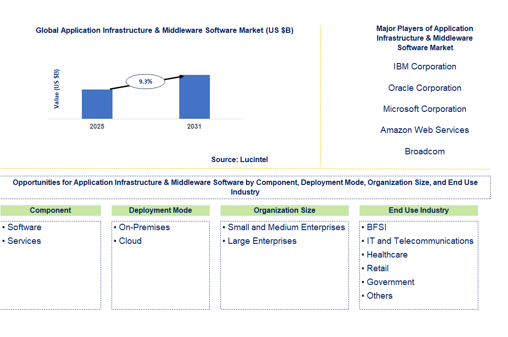Select 'Amazon Web Services' in major players list
Image resolution: width=508 pixels, height=337 pixels.
[425, 130]
